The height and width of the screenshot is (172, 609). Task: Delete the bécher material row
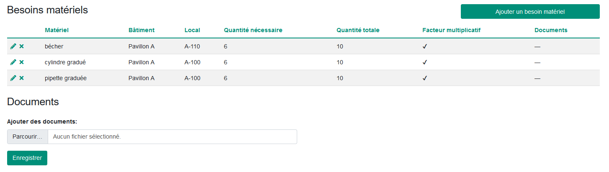coord(21,46)
